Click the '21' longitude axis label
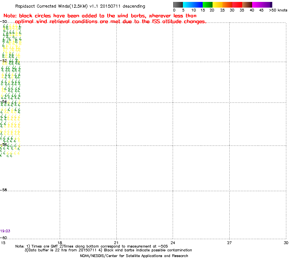289x262 pixels. 116,243
